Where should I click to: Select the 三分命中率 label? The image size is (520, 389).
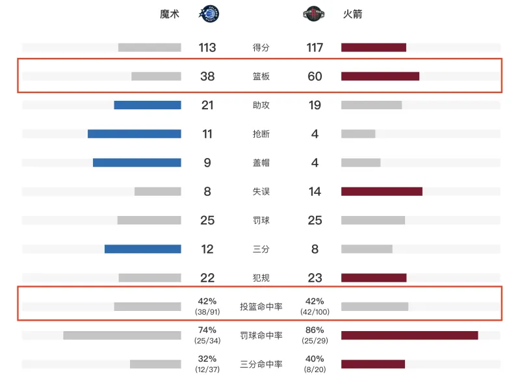pos(261,364)
